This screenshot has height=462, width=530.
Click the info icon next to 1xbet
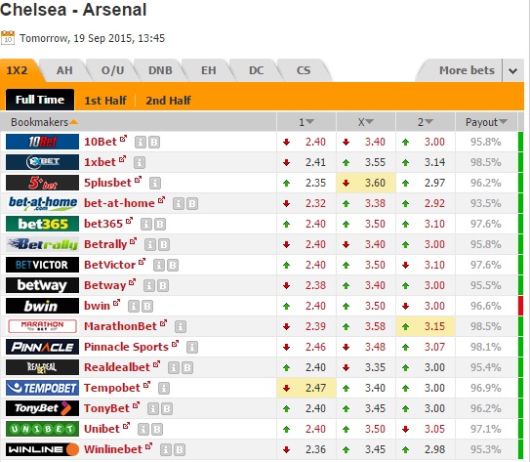(140, 163)
